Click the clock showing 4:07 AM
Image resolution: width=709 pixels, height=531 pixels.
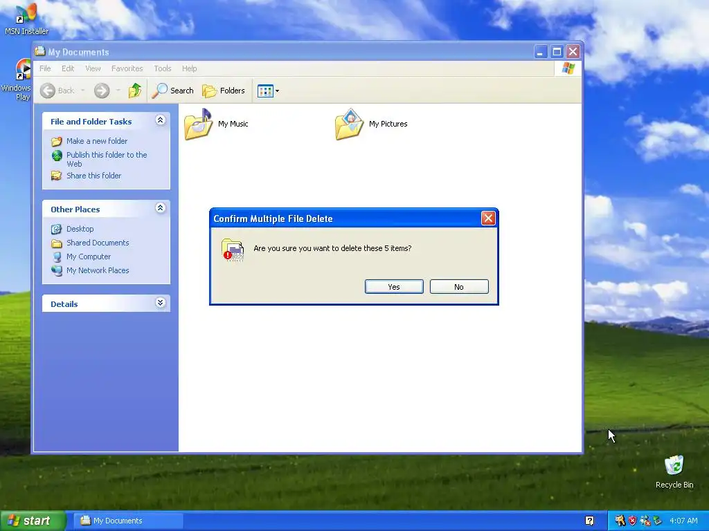click(683, 521)
